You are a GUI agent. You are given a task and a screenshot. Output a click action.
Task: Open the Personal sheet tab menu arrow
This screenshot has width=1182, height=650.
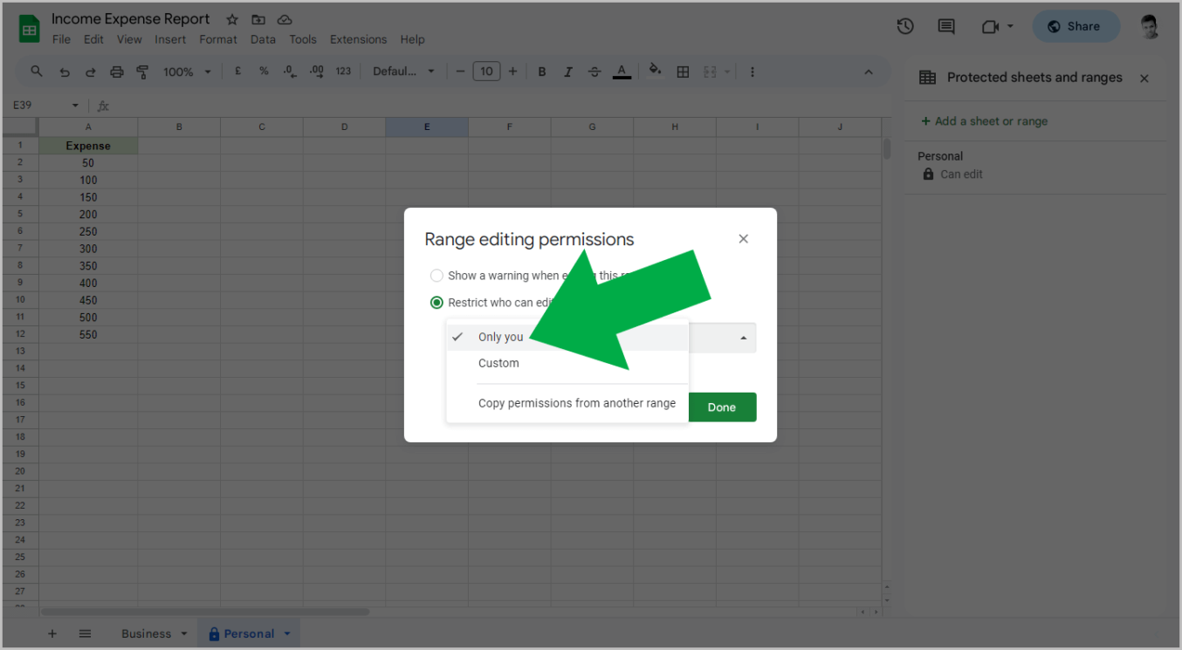click(x=286, y=633)
